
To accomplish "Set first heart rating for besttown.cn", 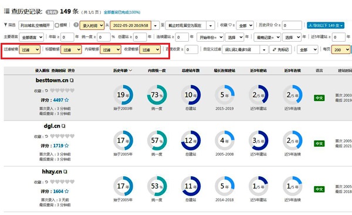I will tap(52, 90).
